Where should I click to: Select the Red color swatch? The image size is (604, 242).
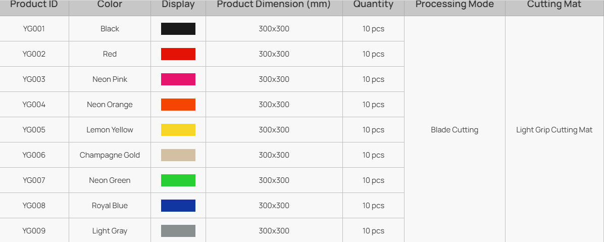pyautogui.click(x=178, y=54)
